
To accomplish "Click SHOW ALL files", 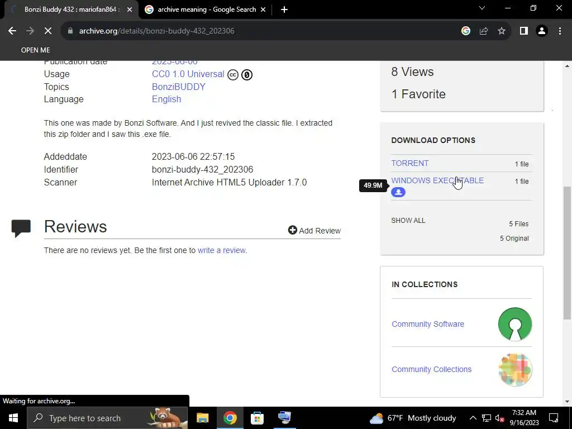I will (x=408, y=220).
